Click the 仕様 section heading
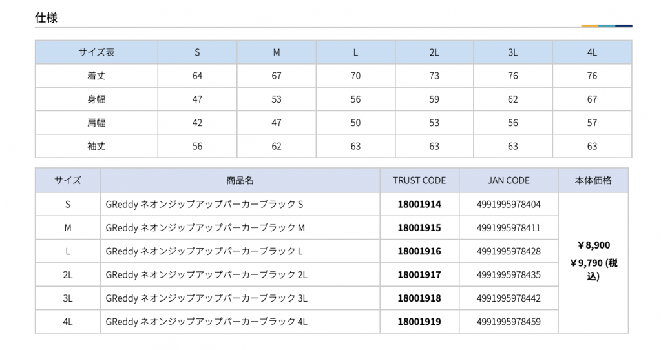The height and width of the screenshot is (350, 661). coord(46,17)
